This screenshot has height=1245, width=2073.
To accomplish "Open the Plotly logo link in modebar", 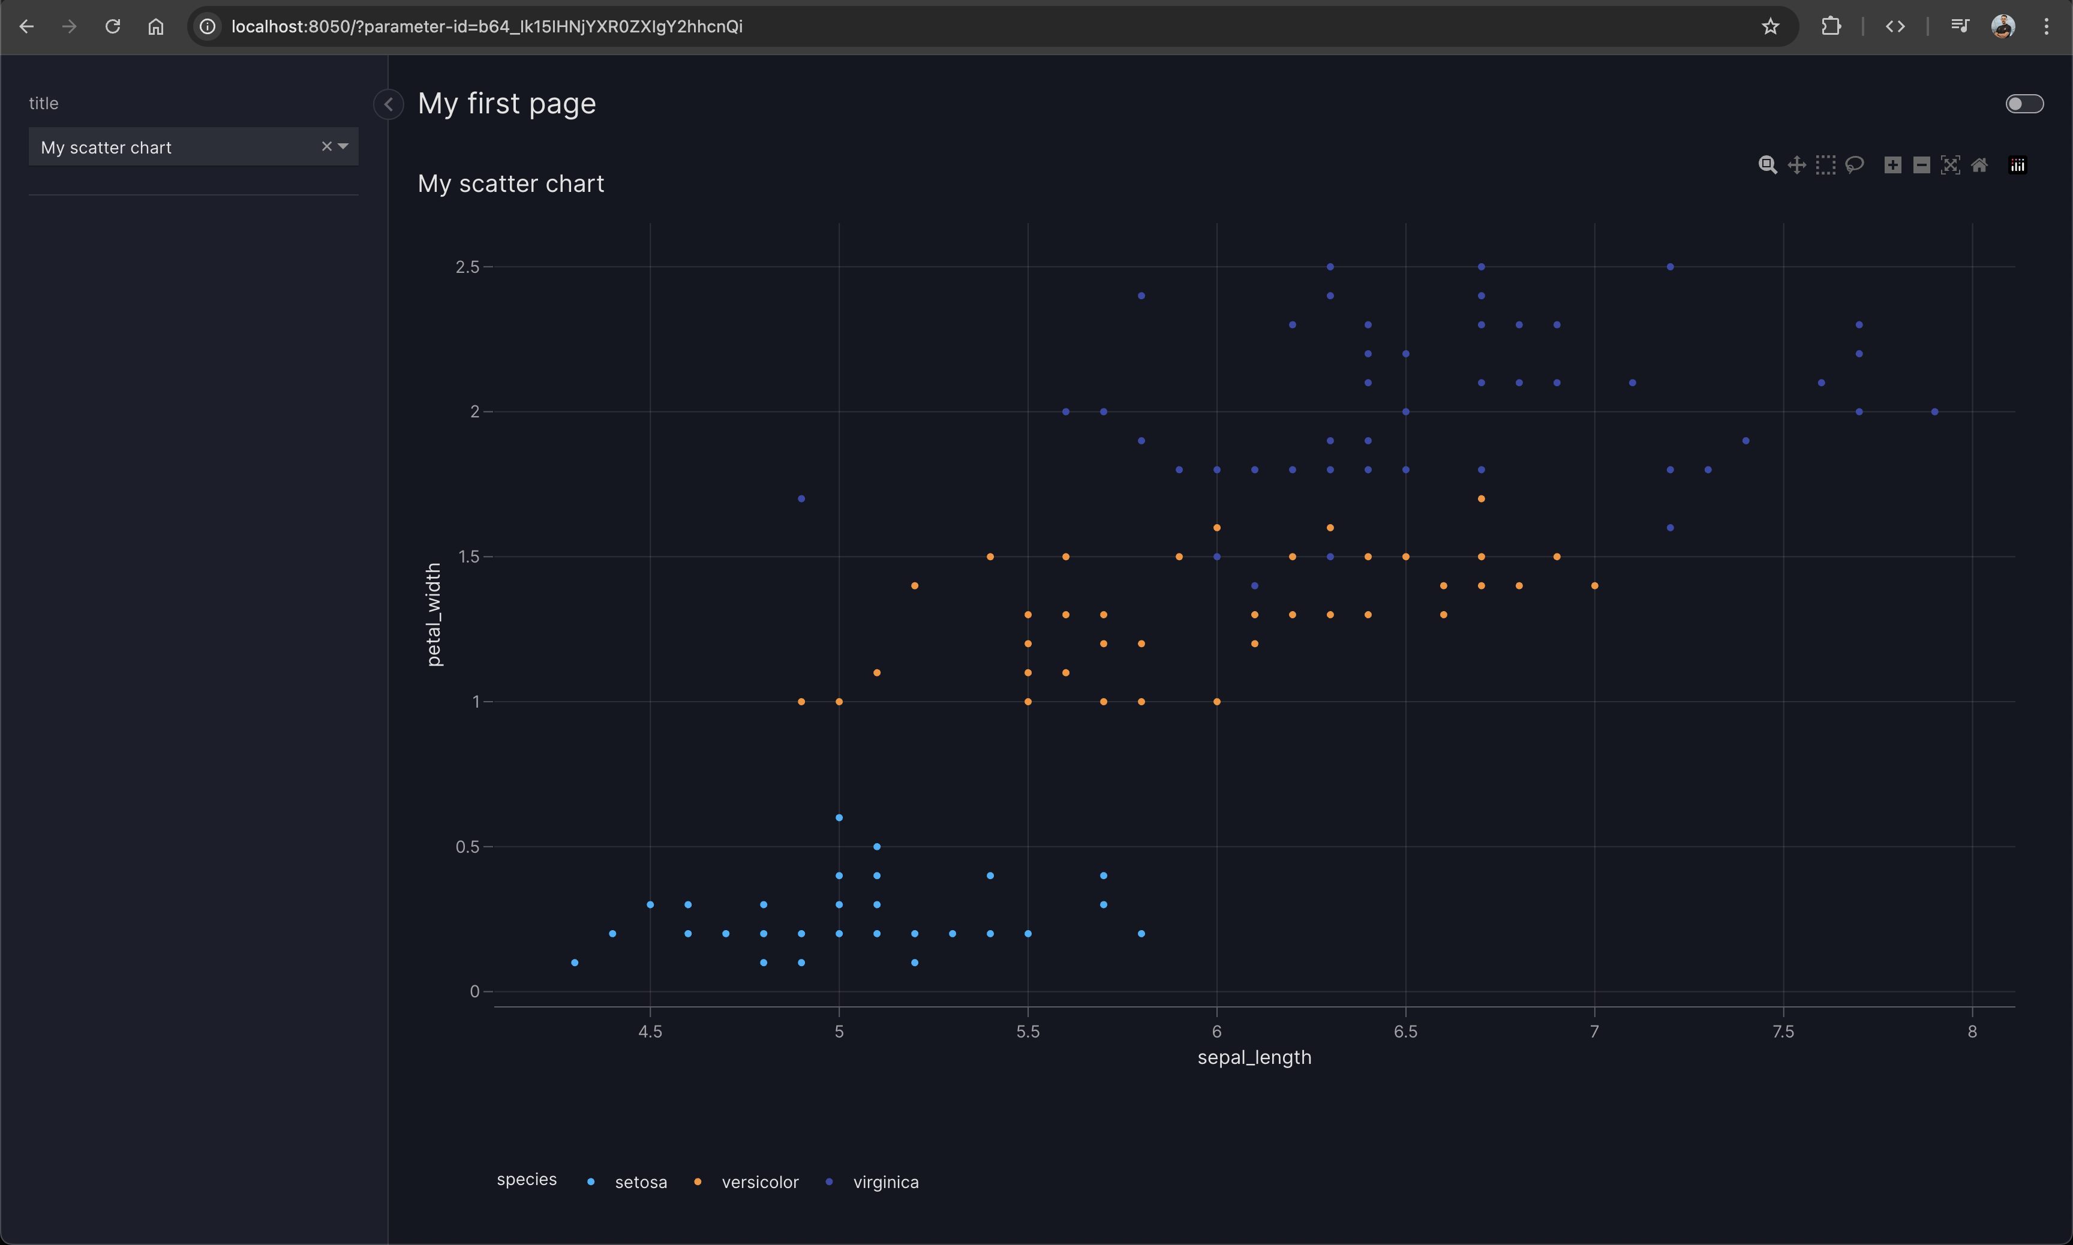I will [x=2018, y=164].
